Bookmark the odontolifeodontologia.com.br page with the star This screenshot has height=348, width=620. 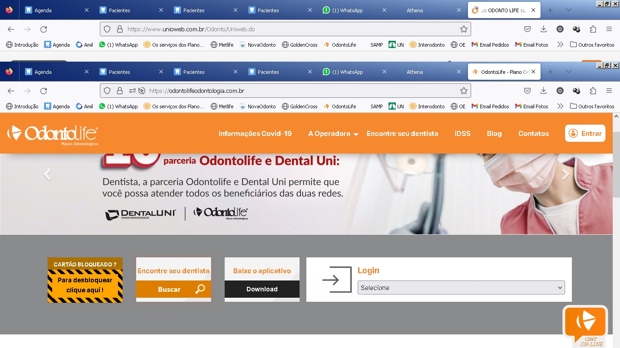(x=463, y=91)
